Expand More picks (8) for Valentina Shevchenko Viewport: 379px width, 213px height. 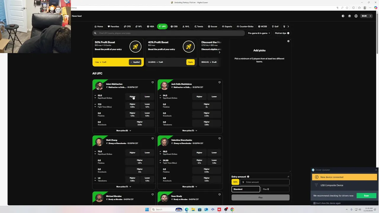point(189,187)
